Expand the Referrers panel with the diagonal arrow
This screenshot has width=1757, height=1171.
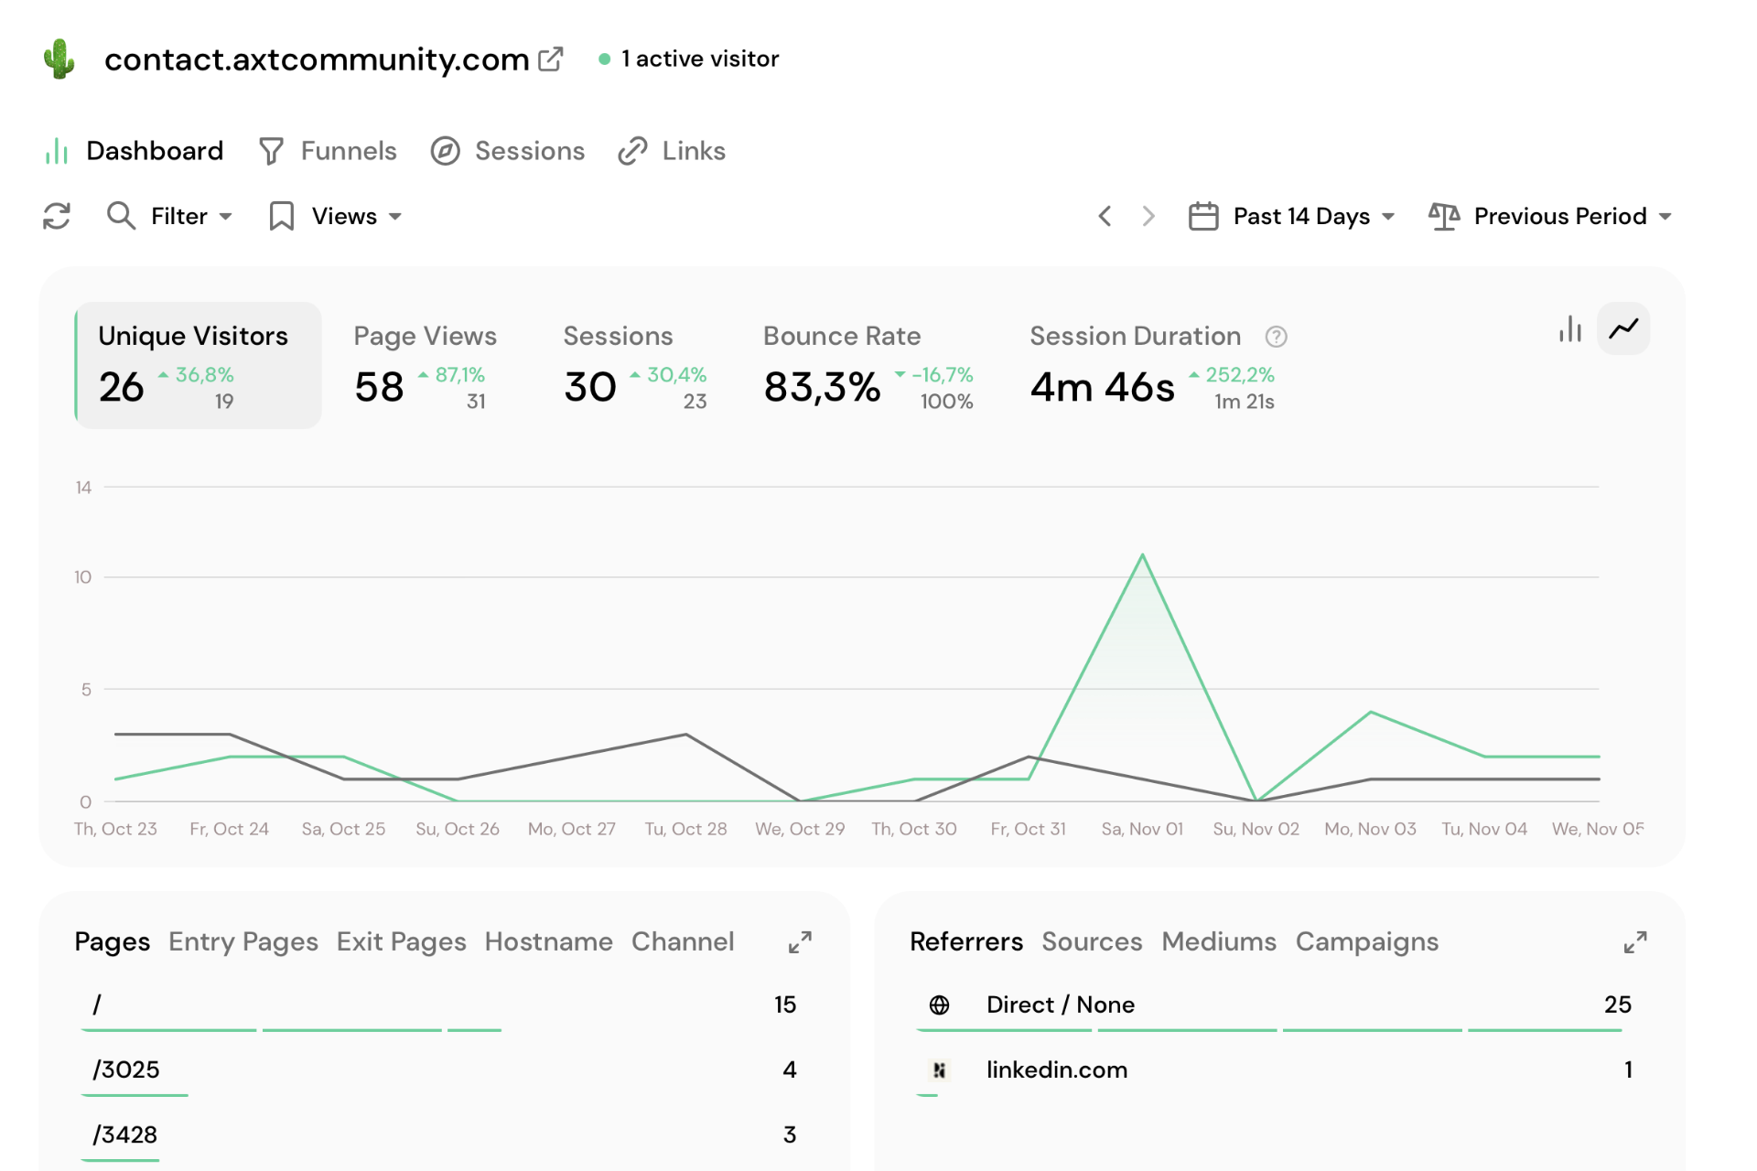(1635, 941)
